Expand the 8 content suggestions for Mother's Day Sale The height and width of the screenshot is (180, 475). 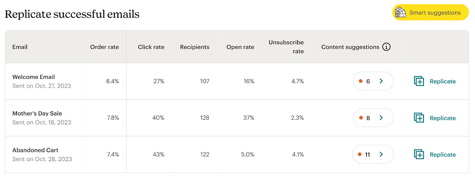(x=381, y=118)
